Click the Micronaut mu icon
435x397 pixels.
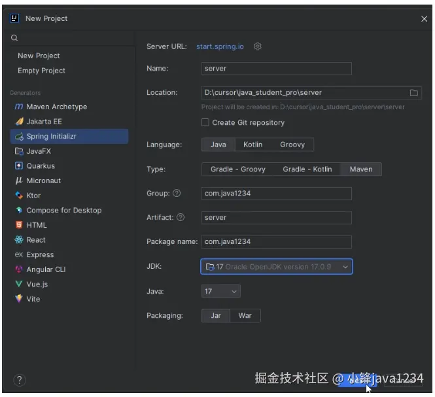click(x=19, y=181)
